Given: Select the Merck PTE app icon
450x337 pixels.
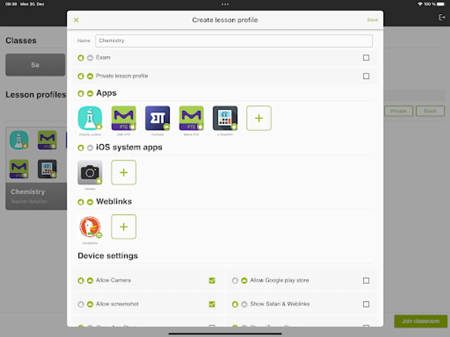Looking at the screenshot, I should 191,118.
